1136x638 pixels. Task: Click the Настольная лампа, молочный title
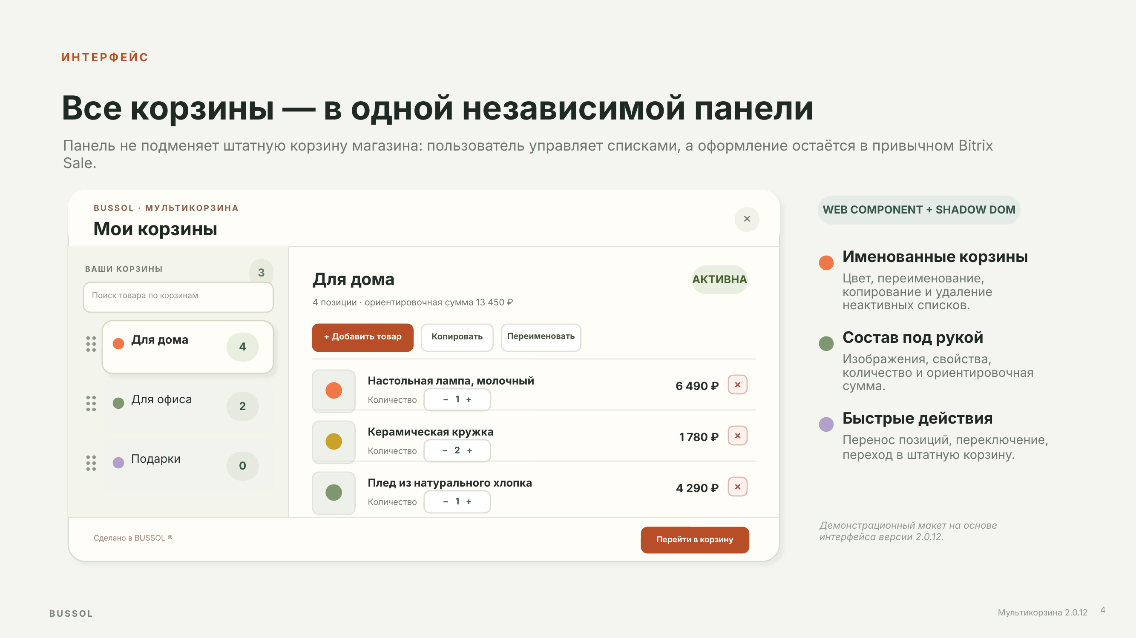451,381
